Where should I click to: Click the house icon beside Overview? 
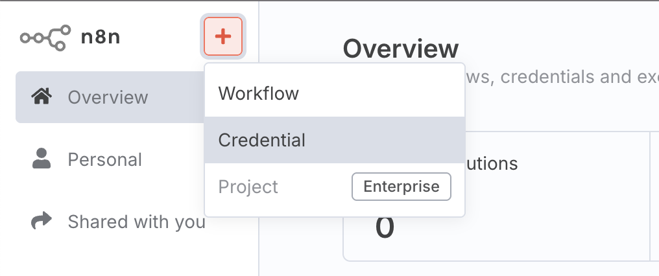tap(42, 97)
